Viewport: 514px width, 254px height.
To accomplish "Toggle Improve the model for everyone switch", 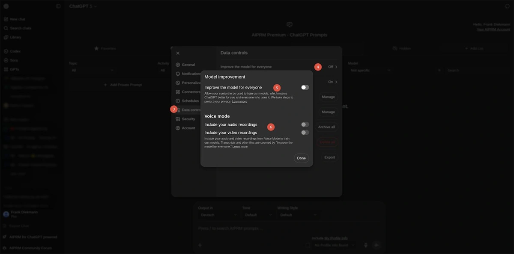I will (x=305, y=87).
